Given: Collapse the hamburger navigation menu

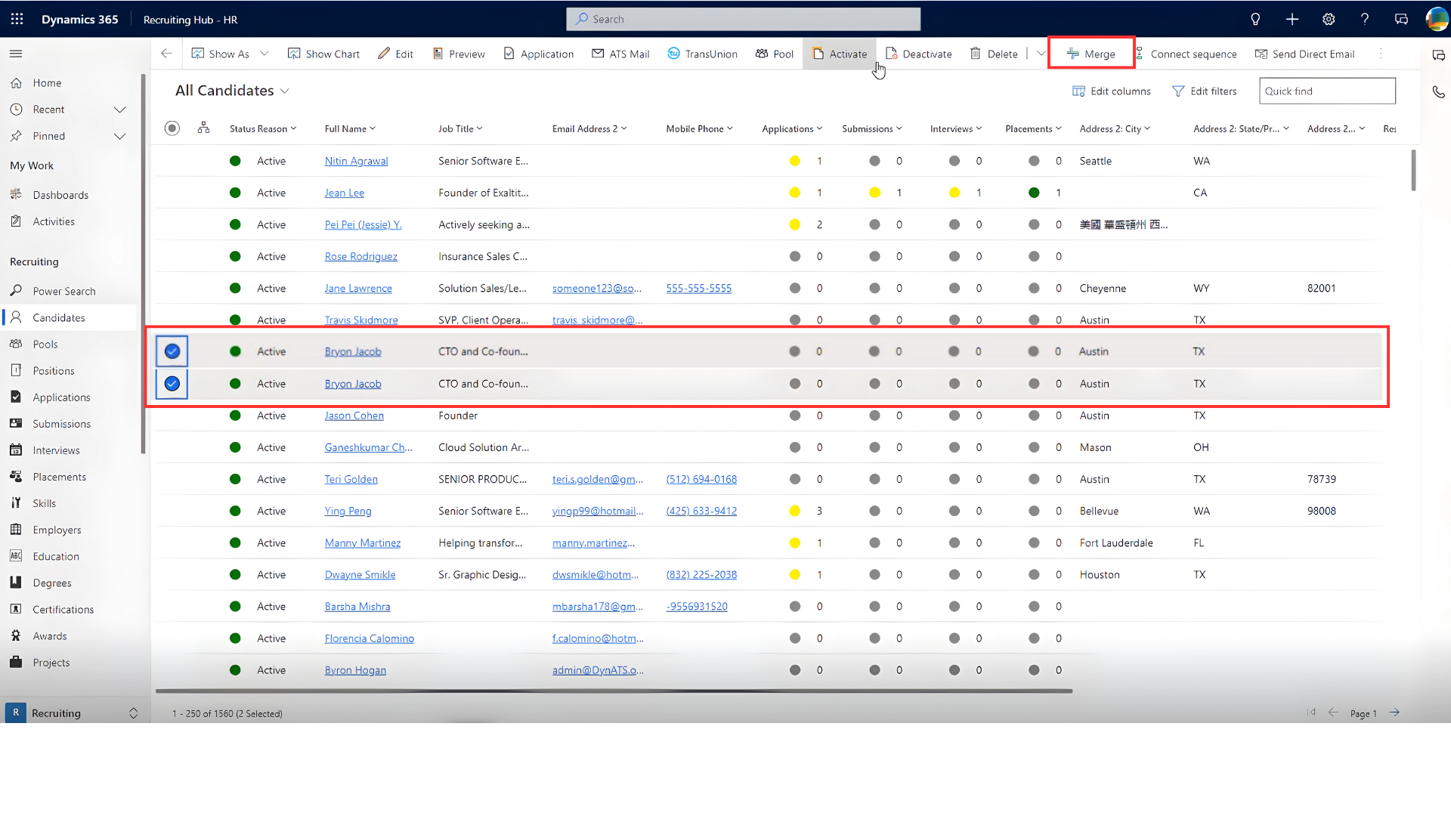Looking at the screenshot, I should click(16, 54).
